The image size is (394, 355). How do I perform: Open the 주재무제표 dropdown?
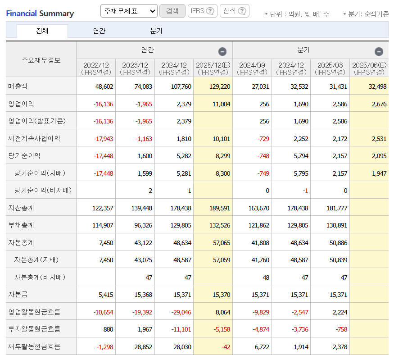129,11
